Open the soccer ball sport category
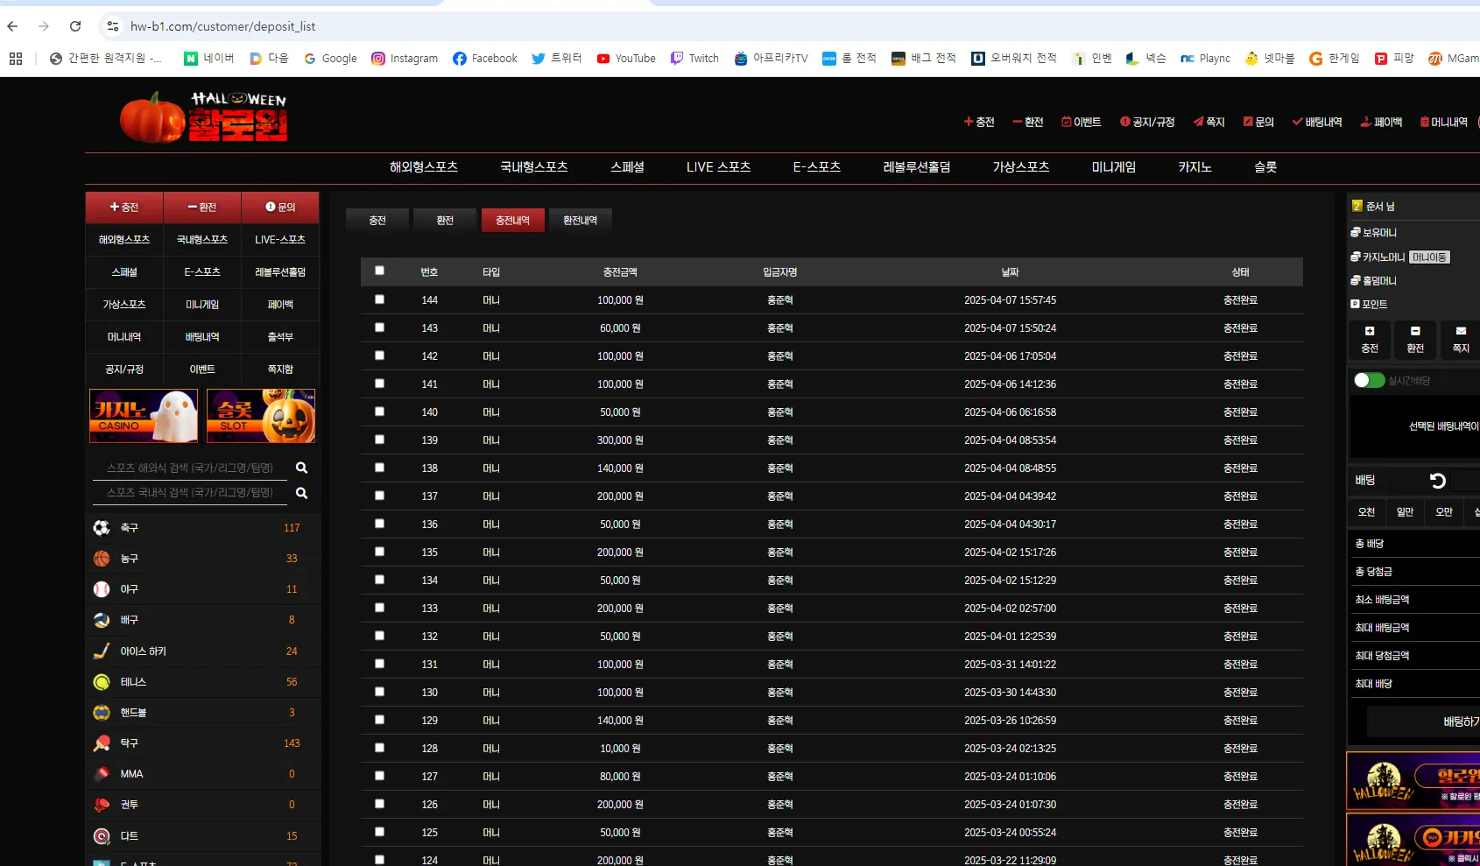 pyautogui.click(x=102, y=527)
